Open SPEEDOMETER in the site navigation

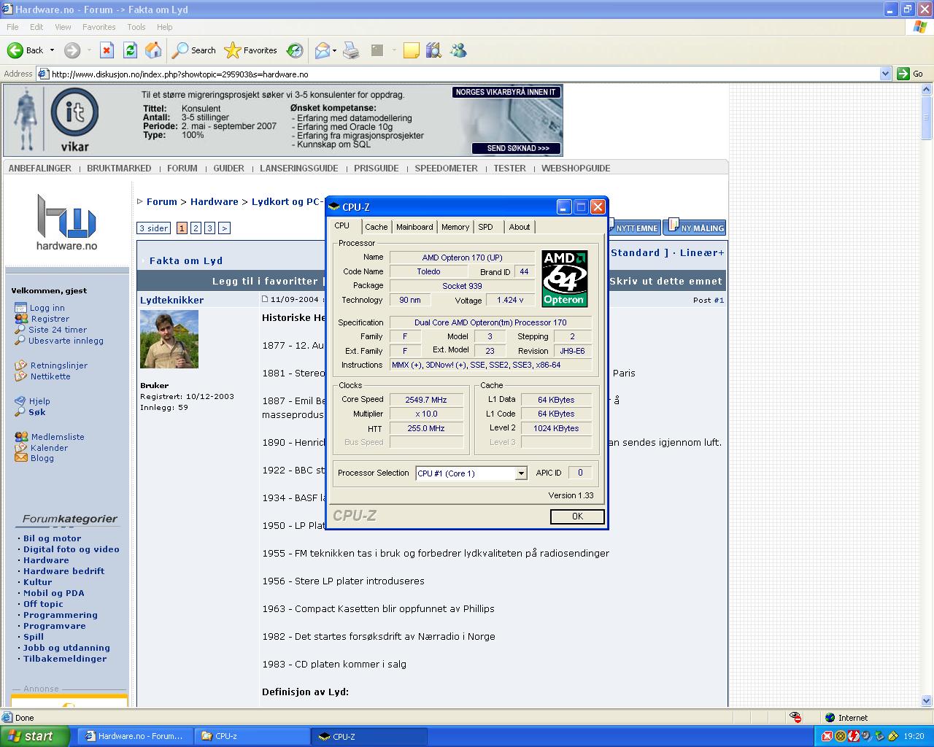click(x=446, y=168)
